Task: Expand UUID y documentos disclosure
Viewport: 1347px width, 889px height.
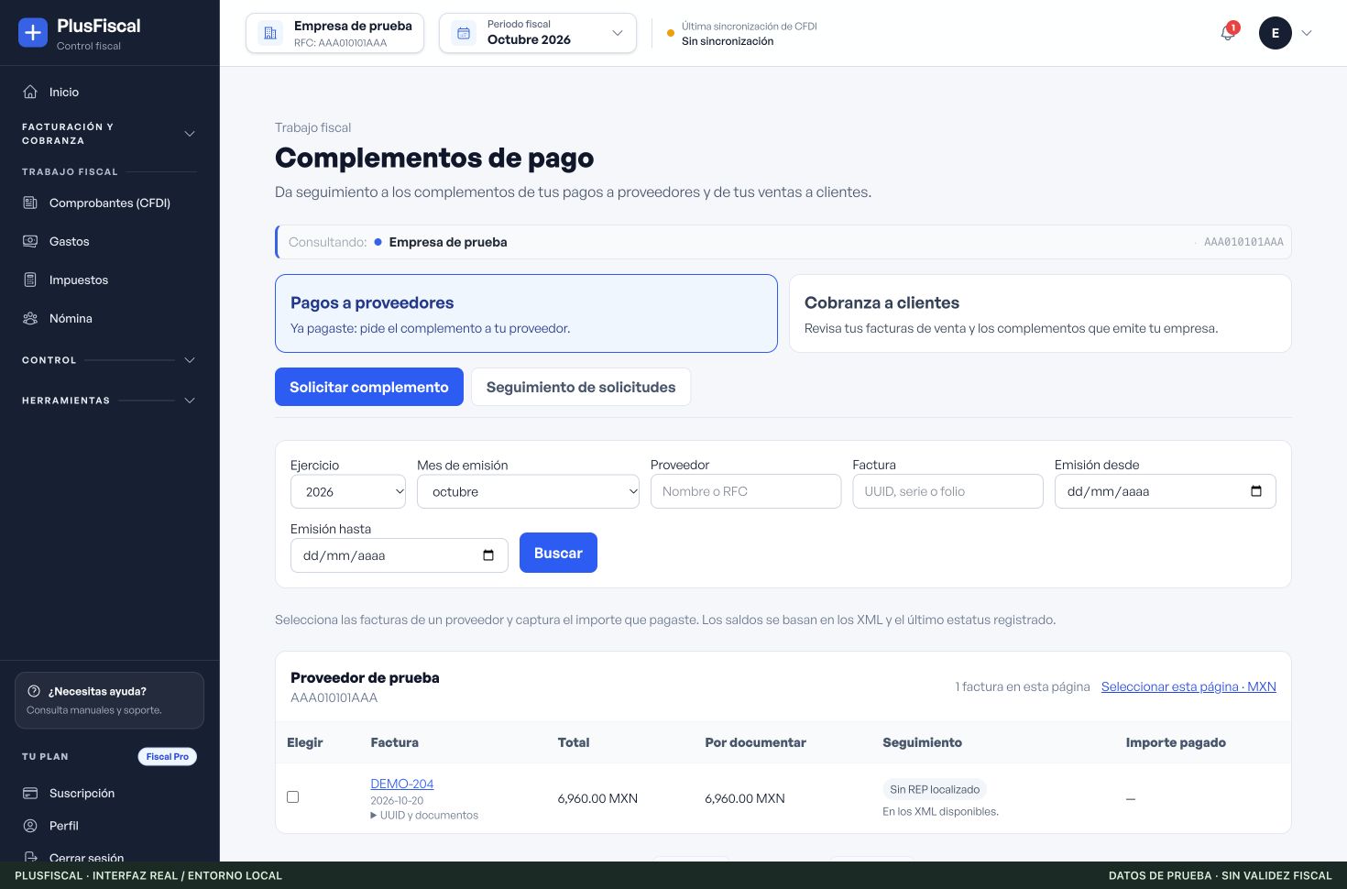Action: point(424,816)
